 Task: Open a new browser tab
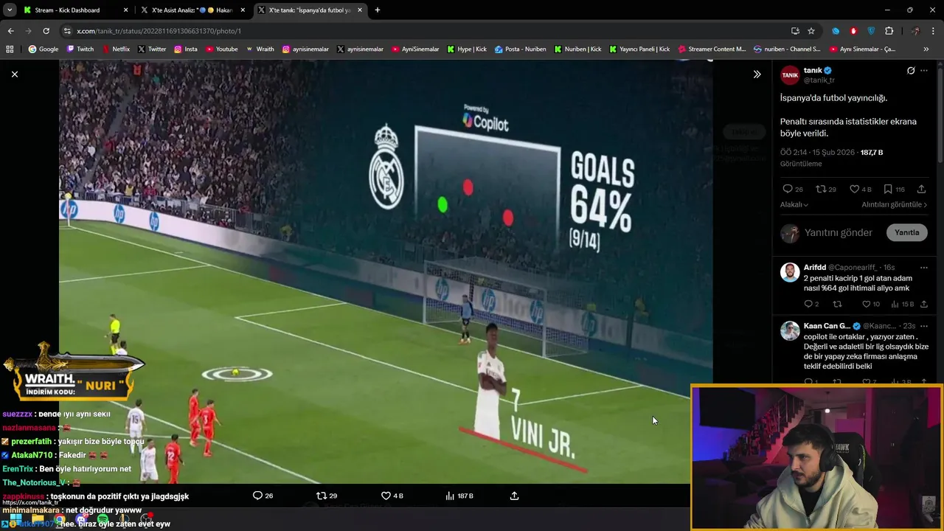click(x=378, y=10)
